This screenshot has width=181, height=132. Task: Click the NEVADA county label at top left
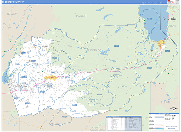(x=12, y=14)
